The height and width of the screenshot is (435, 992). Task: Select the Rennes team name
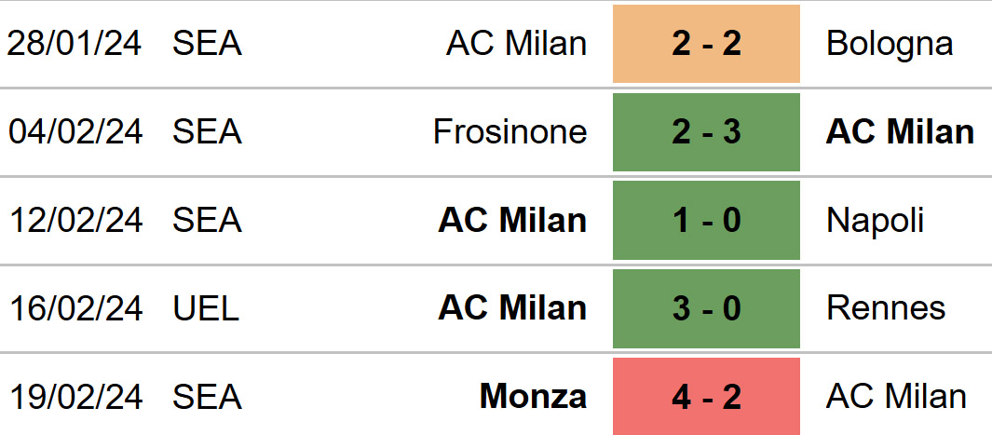pyautogui.click(x=886, y=308)
